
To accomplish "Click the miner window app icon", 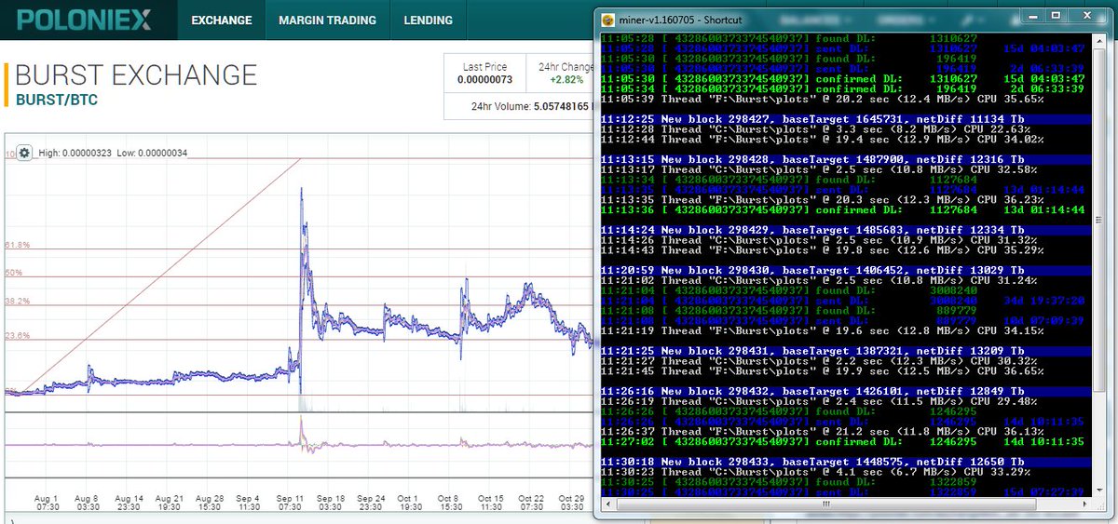I will (x=607, y=18).
